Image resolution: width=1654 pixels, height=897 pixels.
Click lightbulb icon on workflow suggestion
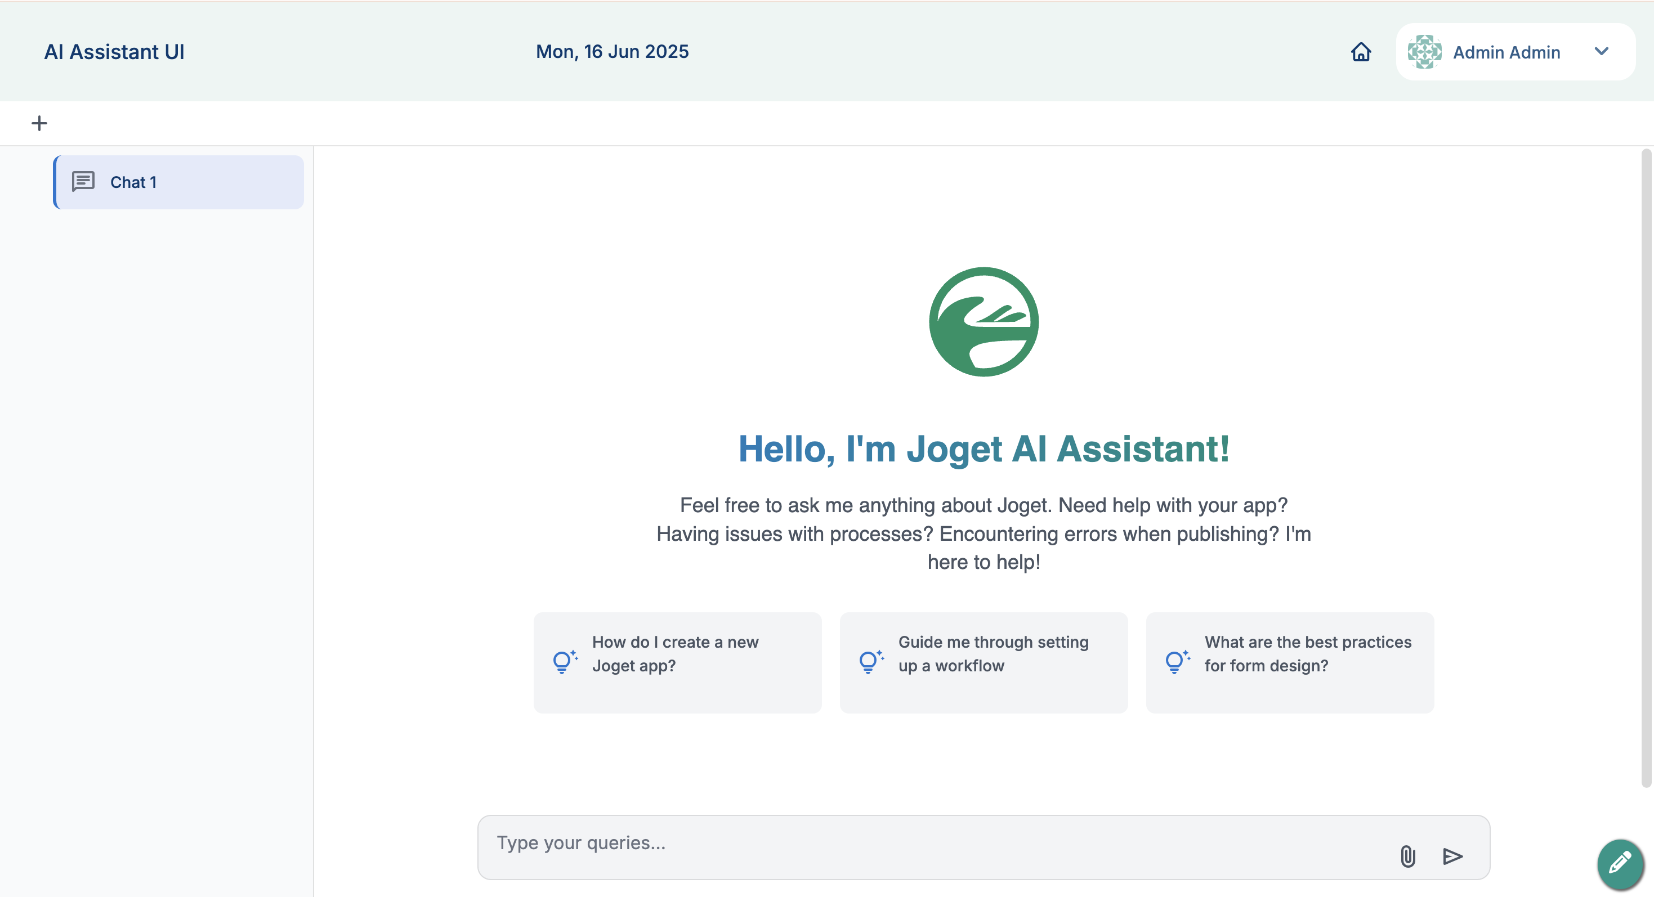(869, 662)
